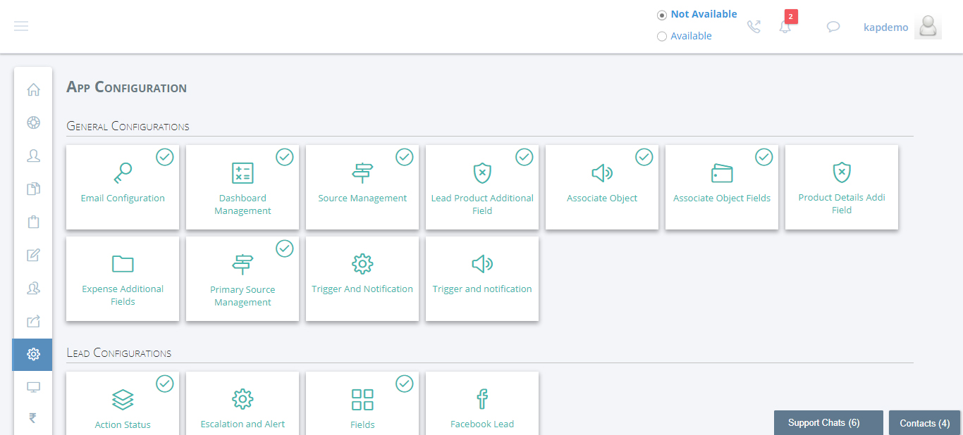Toggle the Action Status checkmark
The height and width of the screenshot is (435, 963).
coord(165,384)
